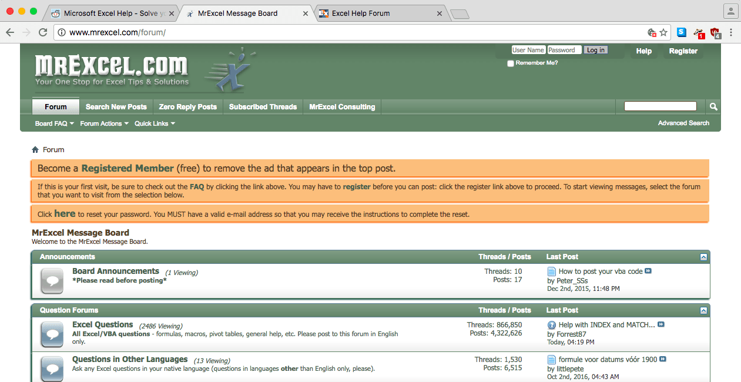This screenshot has width=741, height=382.
Task: Click the forum search text box
Action: point(660,106)
